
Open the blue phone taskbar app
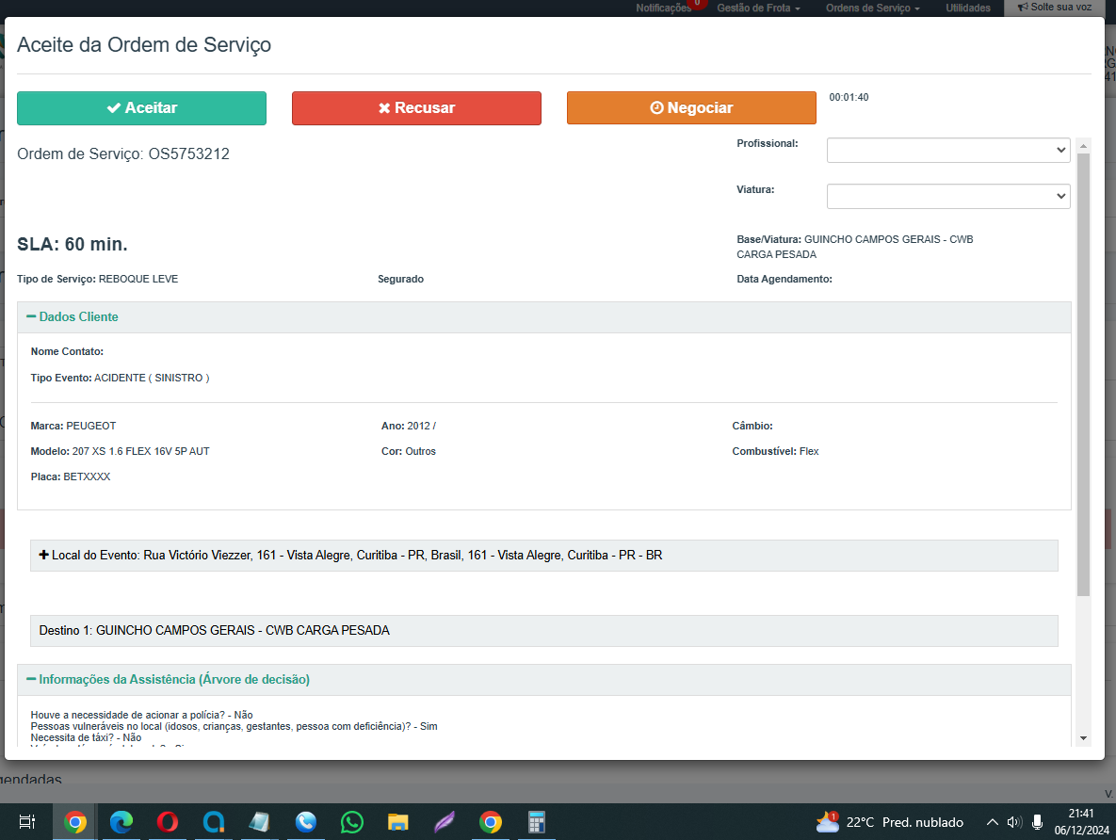tap(306, 822)
